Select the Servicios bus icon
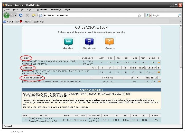Image resolution: width=185 pixels, height=138 pixels. (89, 42)
